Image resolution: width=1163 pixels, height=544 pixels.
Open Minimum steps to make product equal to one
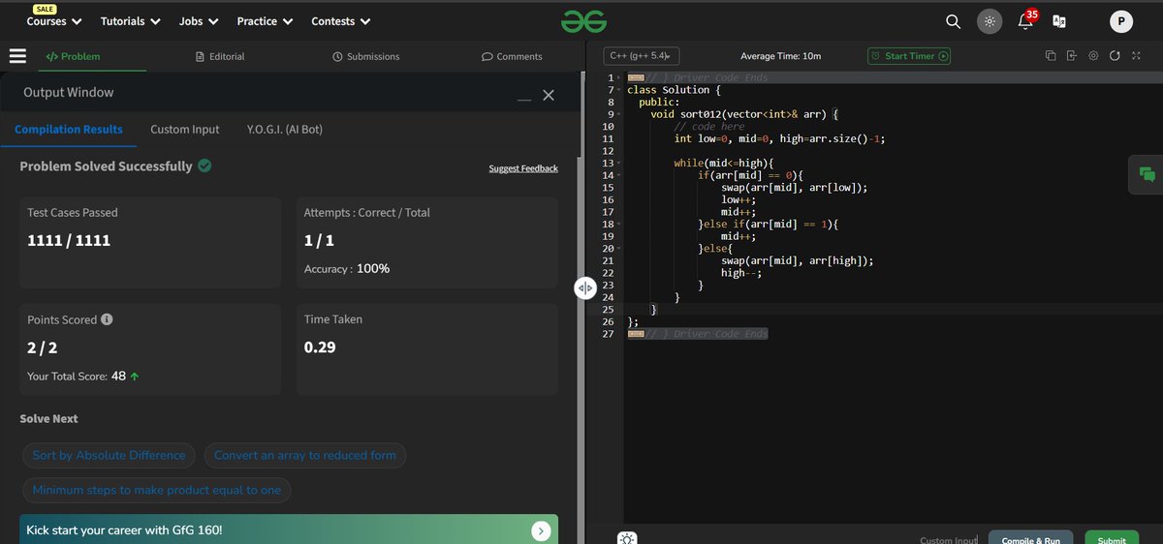click(157, 490)
